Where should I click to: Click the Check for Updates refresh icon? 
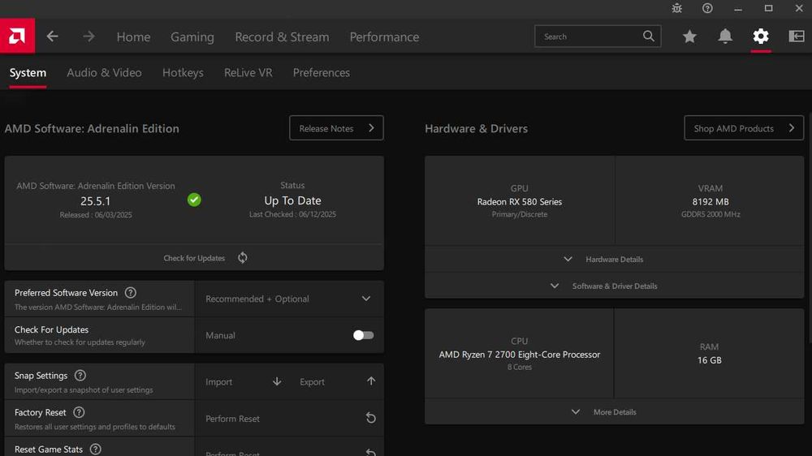(x=243, y=258)
